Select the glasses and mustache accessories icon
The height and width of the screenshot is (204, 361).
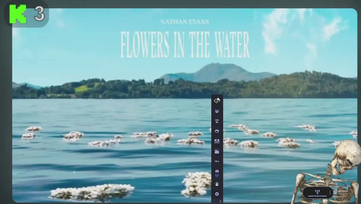tap(217, 121)
